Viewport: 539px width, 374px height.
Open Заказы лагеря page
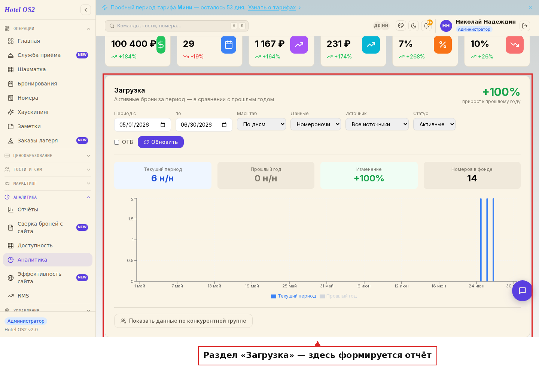(x=48, y=141)
